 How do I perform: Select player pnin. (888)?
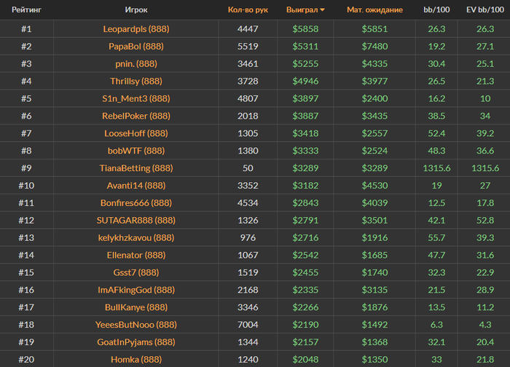(136, 63)
